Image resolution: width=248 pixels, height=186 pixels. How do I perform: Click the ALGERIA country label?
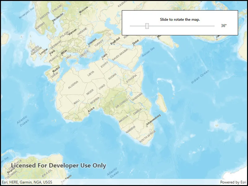73,85
